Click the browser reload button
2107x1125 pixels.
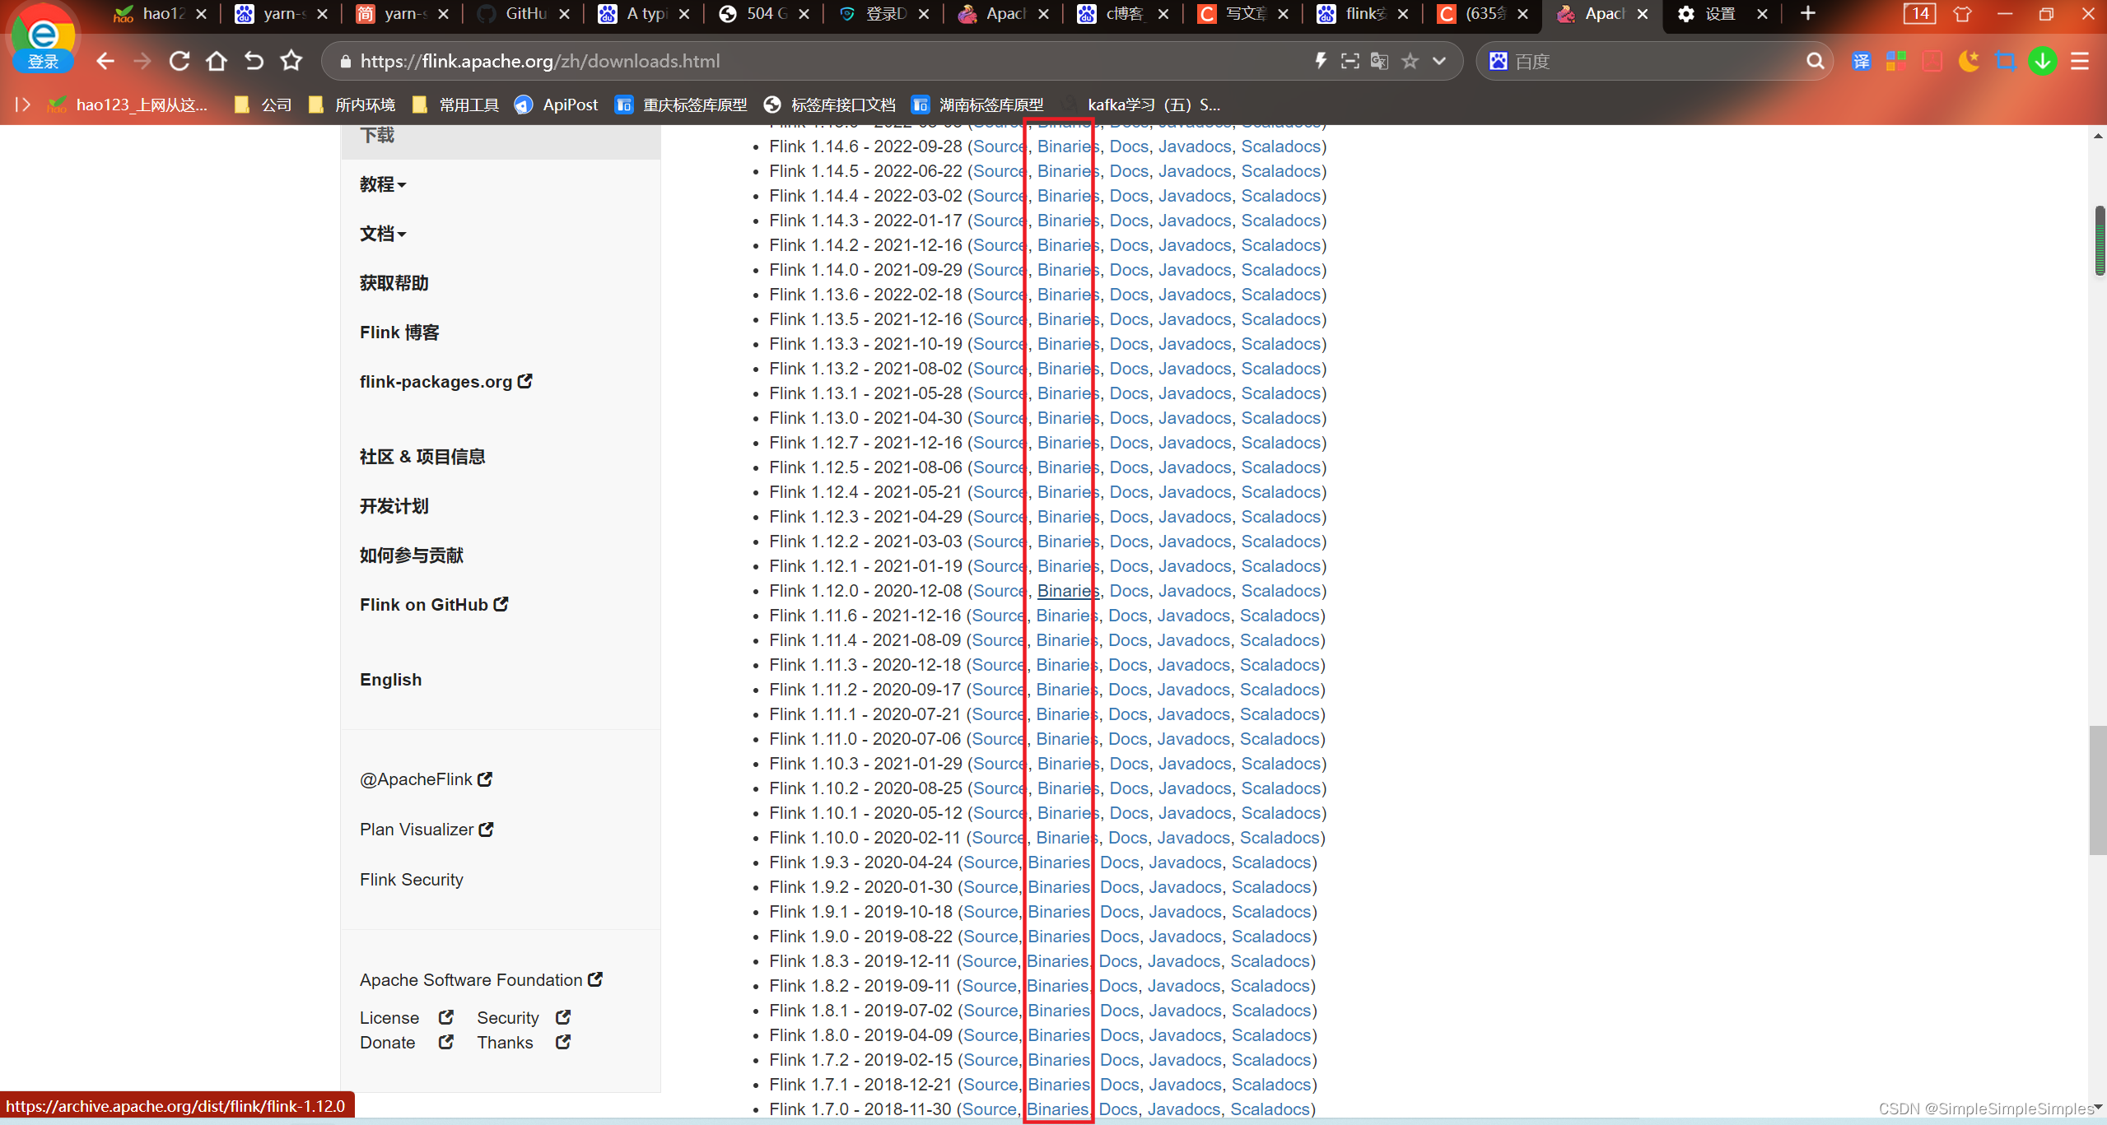pos(179,61)
